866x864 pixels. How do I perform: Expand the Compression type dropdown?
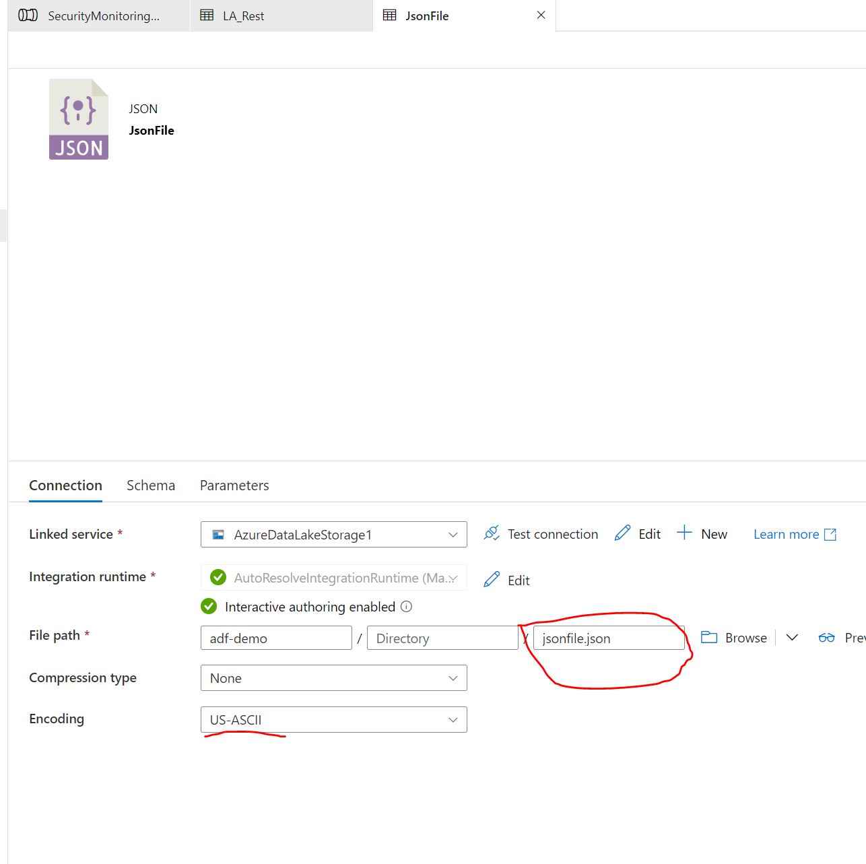point(333,678)
